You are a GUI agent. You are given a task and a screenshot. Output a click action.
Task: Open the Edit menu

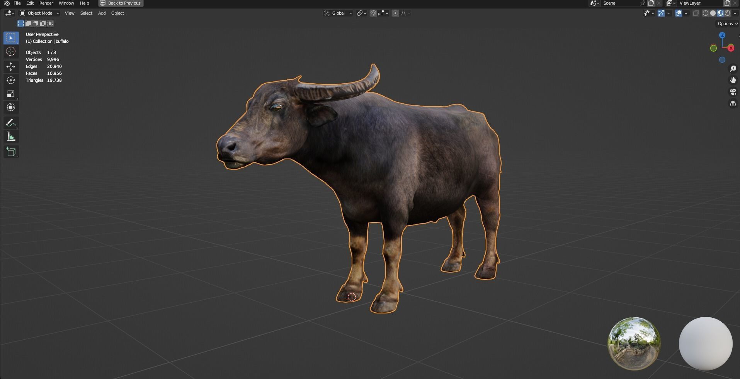tap(30, 3)
